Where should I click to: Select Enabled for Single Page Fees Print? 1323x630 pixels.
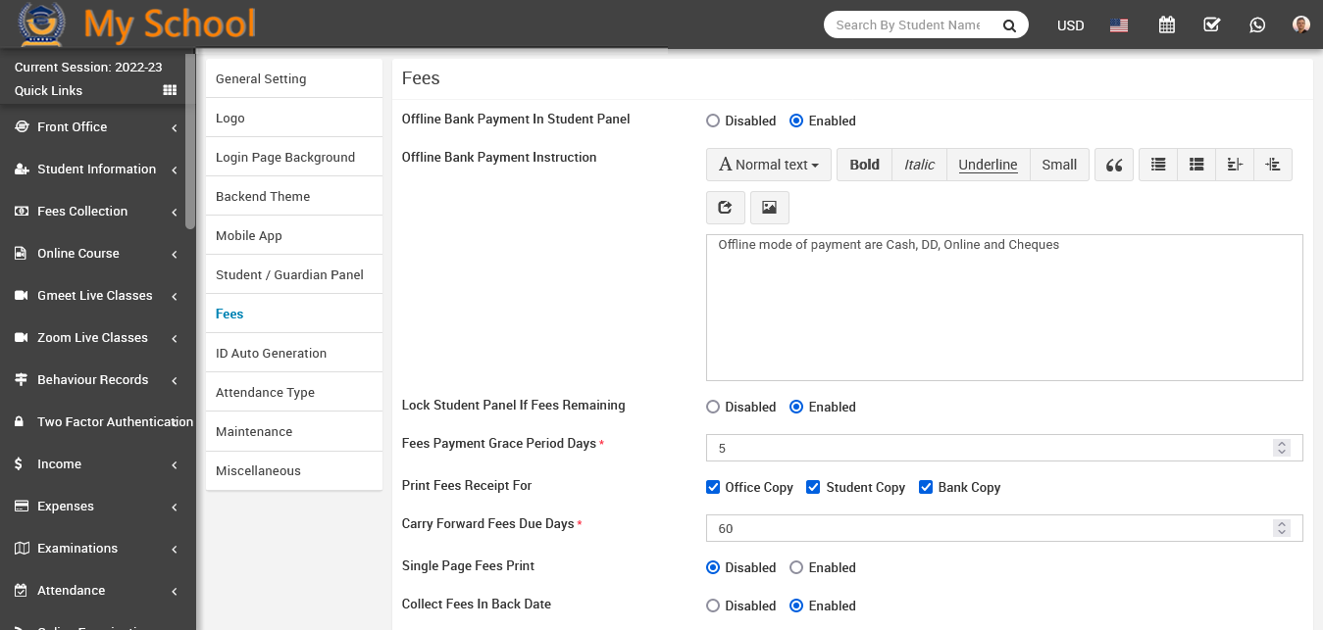coord(796,567)
